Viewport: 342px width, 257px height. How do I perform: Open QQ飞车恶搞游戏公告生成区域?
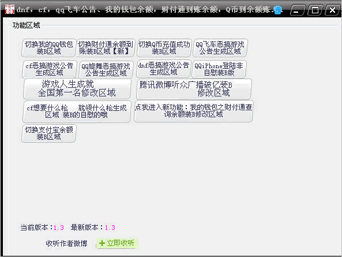coord(220,48)
